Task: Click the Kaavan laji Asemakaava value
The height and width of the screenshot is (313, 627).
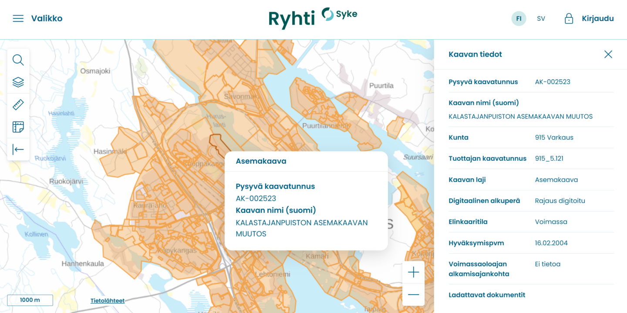Action: pos(556,180)
